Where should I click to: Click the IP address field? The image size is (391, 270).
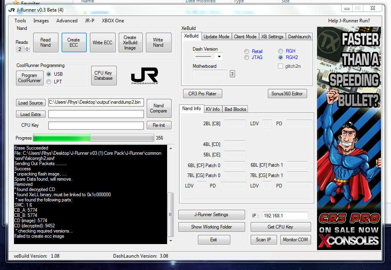[x=285, y=216]
